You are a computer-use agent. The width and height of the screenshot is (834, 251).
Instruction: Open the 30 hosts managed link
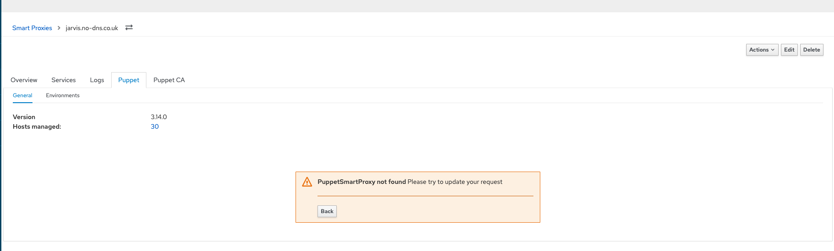click(x=155, y=126)
